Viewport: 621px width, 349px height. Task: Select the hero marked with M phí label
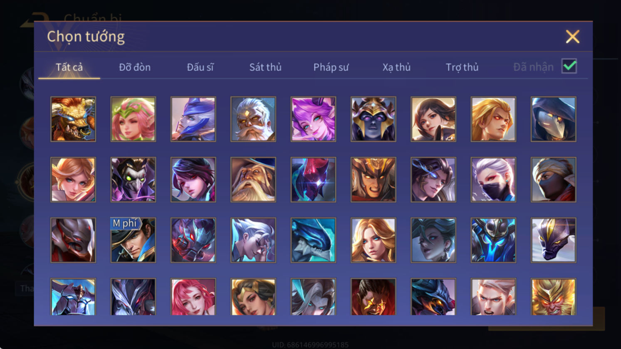(133, 240)
